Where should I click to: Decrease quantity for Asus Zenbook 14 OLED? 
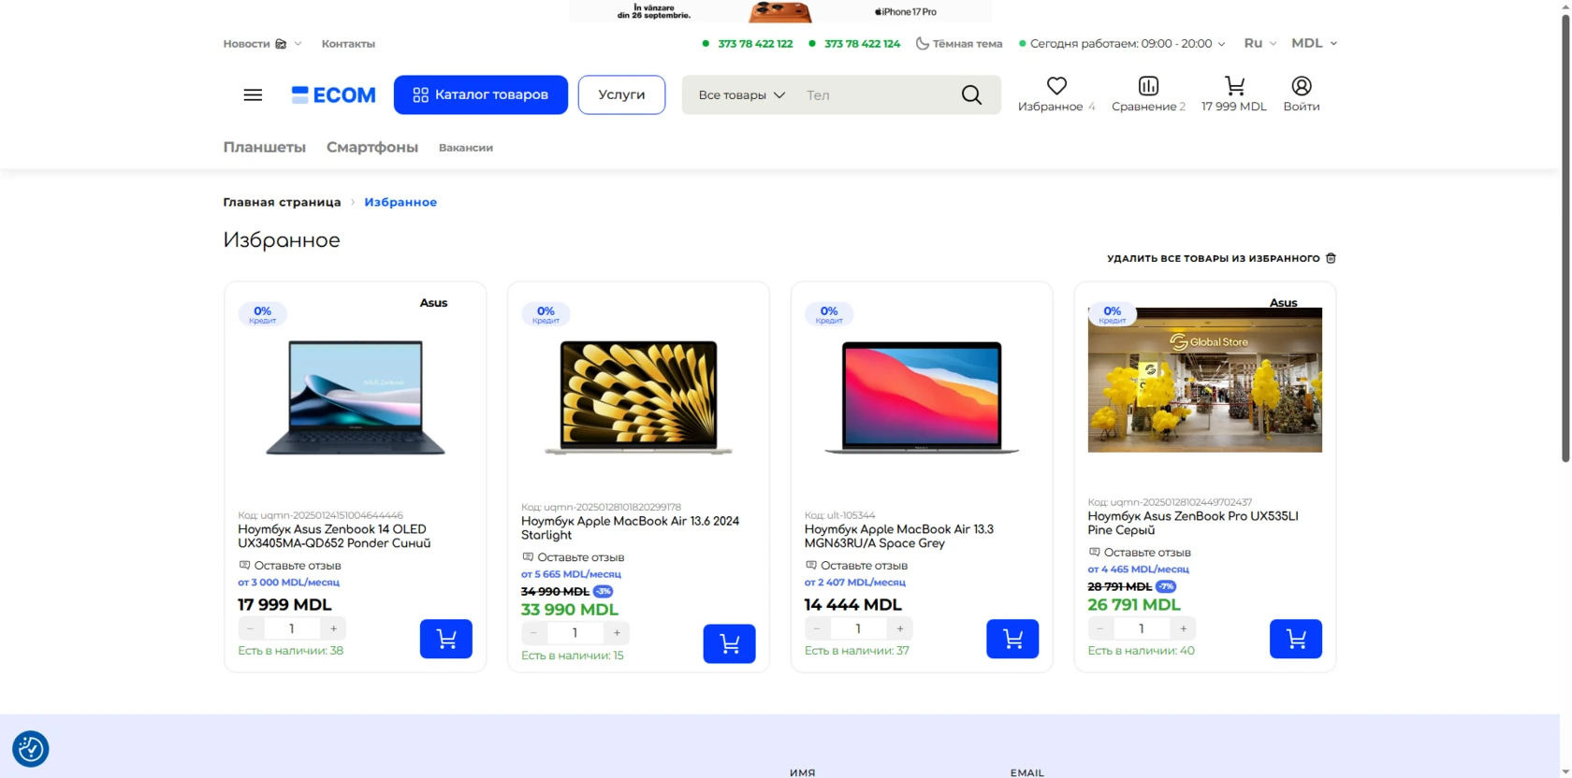click(x=250, y=628)
